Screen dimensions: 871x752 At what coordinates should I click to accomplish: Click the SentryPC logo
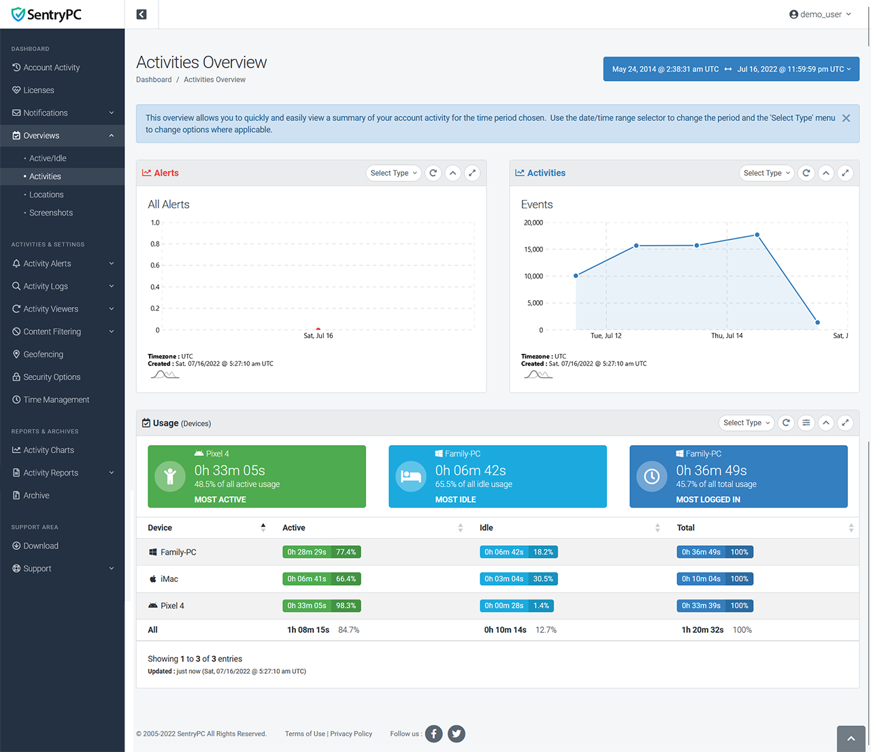click(46, 14)
